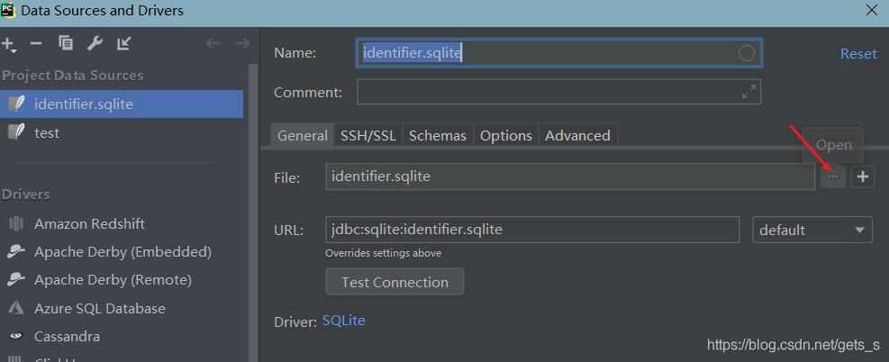
Task: Click the Reset link
Action: click(x=858, y=54)
